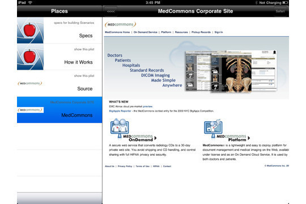Open the On Demand Service nav link
This screenshot has height=204, width=306.
(146, 32)
